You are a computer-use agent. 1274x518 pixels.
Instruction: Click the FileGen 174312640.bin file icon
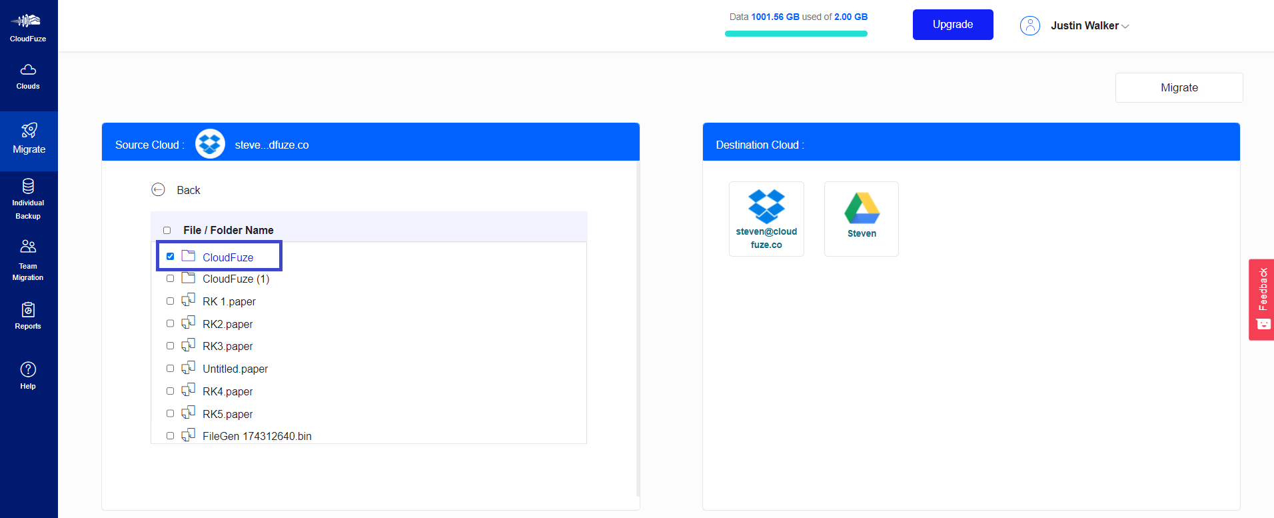[x=189, y=435]
